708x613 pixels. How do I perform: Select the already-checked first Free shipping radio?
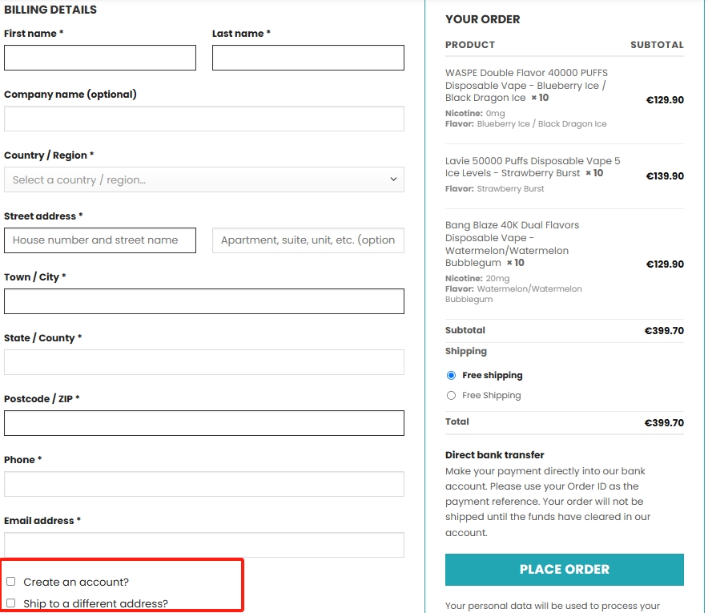pos(452,375)
